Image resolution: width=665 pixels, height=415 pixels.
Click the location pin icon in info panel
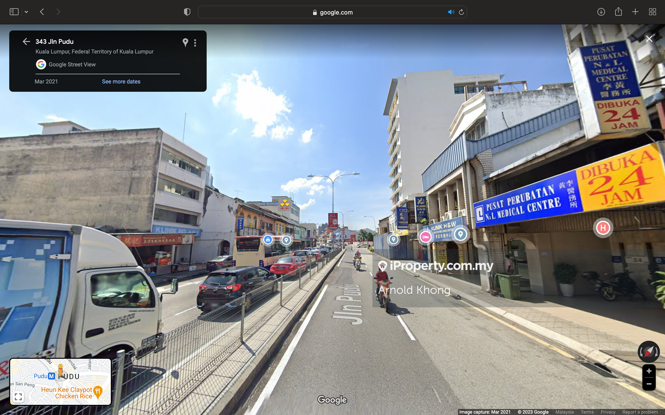point(185,42)
